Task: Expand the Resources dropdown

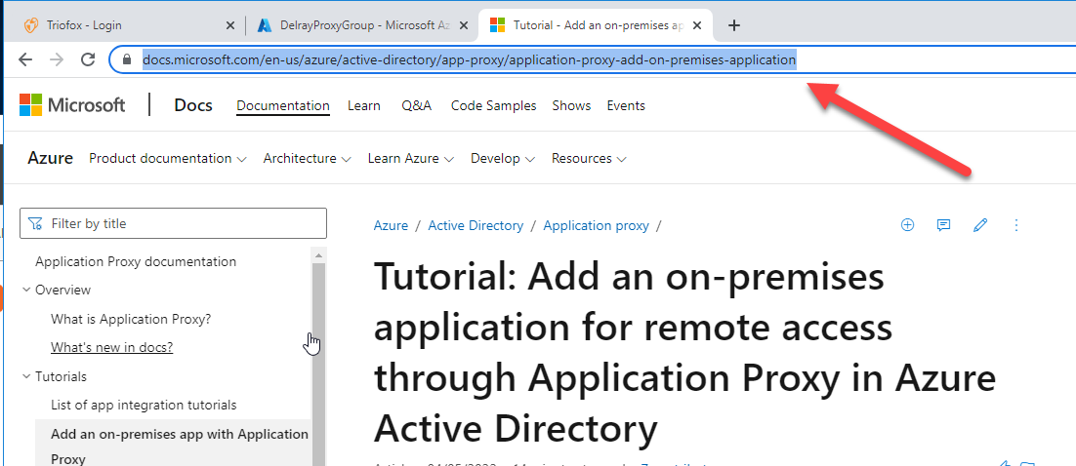Action: (x=589, y=158)
